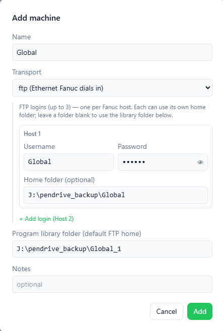Click the Home folder path field
The height and width of the screenshot is (331, 223).
pos(116,195)
